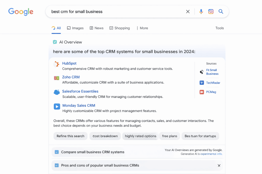Start voice search with microphone icon
The height and width of the screenshot is (174, 262).
pos(201,11)
